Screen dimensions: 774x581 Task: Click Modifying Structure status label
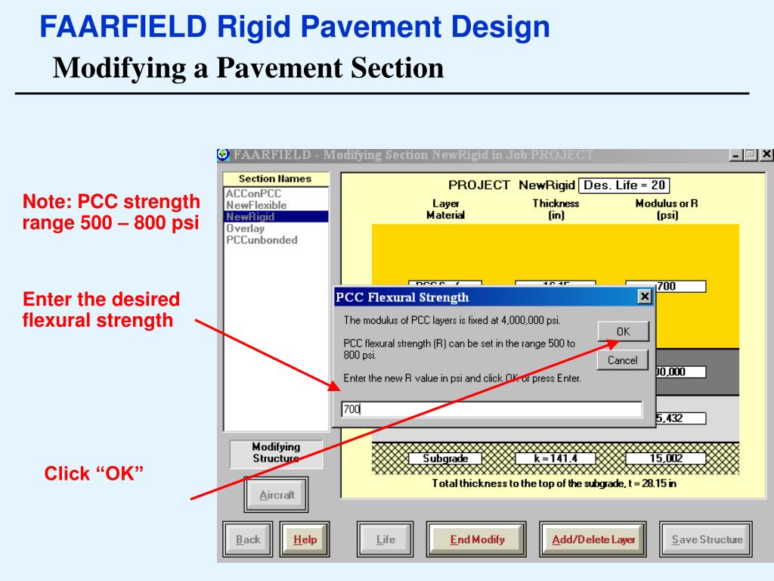[x=276, y=453]
